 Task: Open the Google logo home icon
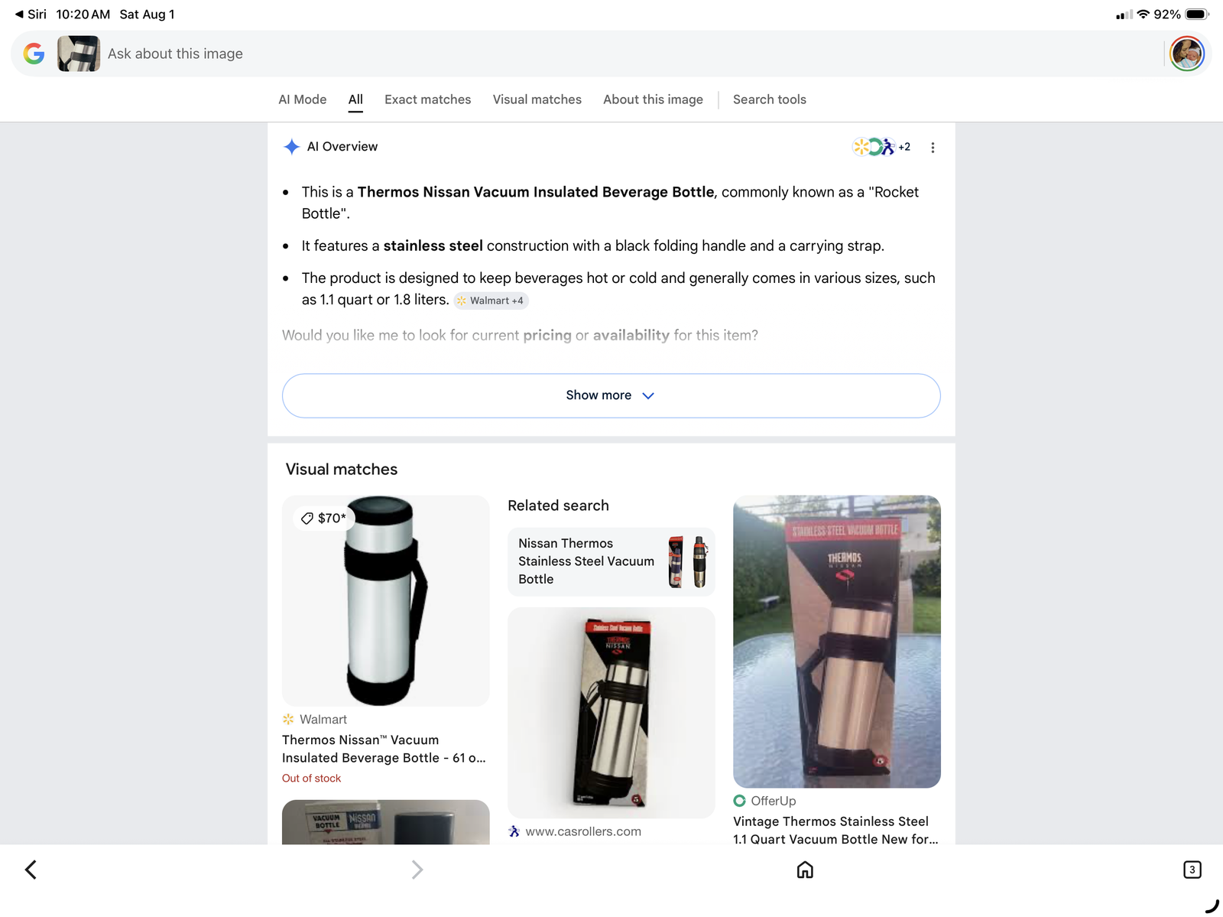click(34, 54)
